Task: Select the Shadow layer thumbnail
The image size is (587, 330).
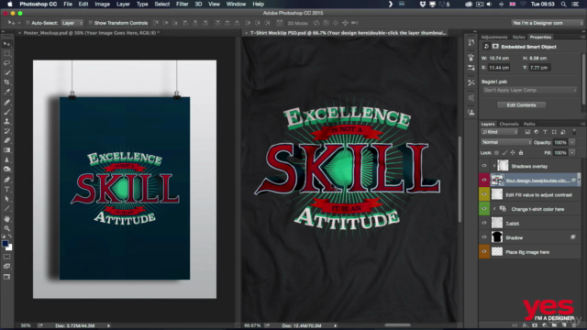Action: pos(497,237)
